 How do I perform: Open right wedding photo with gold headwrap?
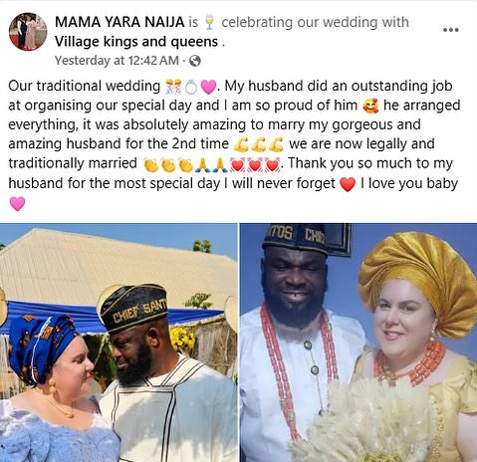pyautogui.click(x=358, y=343)
